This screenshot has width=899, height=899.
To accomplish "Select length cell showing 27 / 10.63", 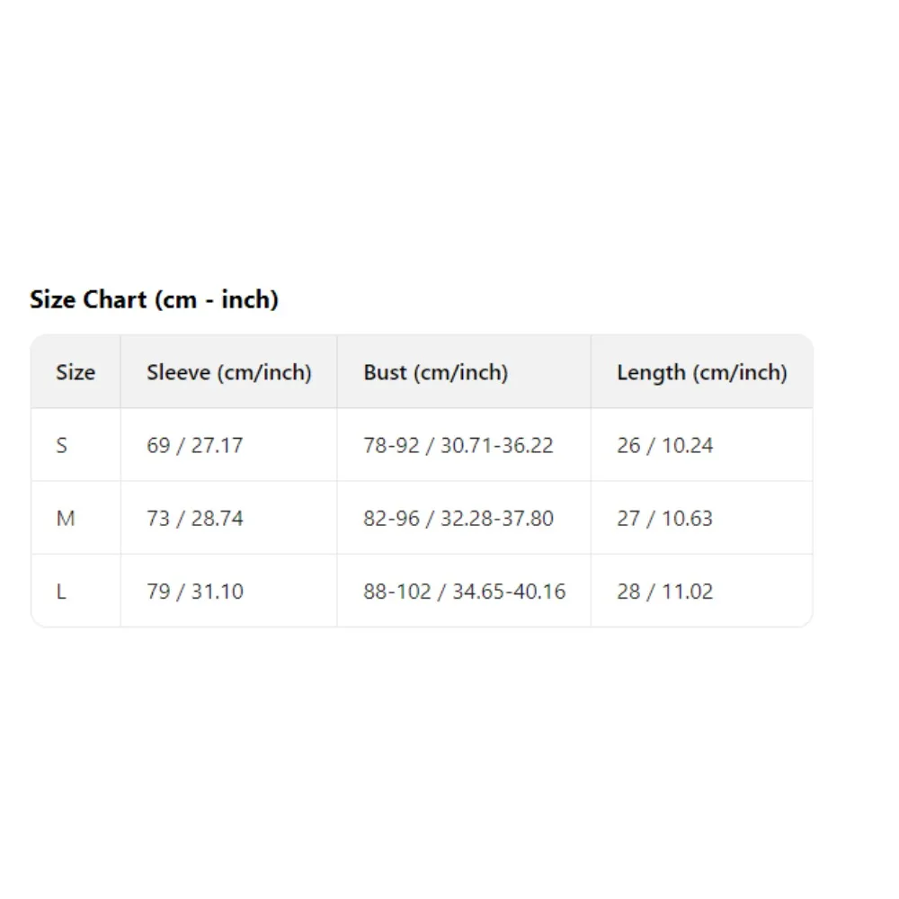I will click(x=664, y=519).
